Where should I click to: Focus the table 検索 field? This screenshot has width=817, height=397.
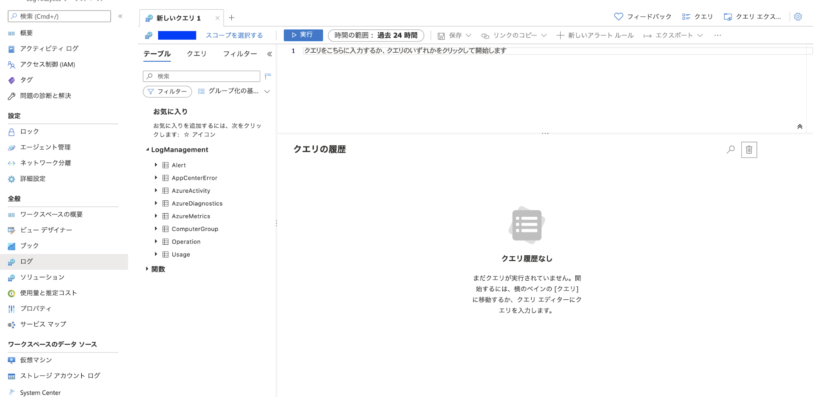tap(201, 76)
